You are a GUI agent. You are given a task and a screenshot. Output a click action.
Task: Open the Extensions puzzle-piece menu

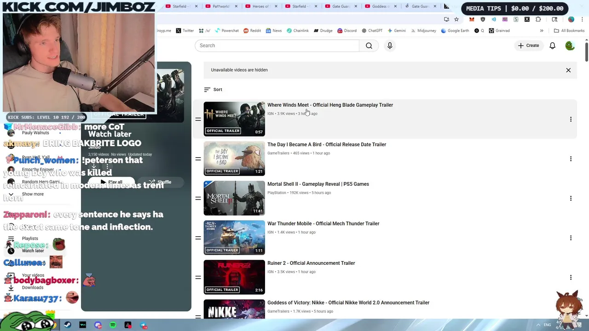[x=538, y=19]
